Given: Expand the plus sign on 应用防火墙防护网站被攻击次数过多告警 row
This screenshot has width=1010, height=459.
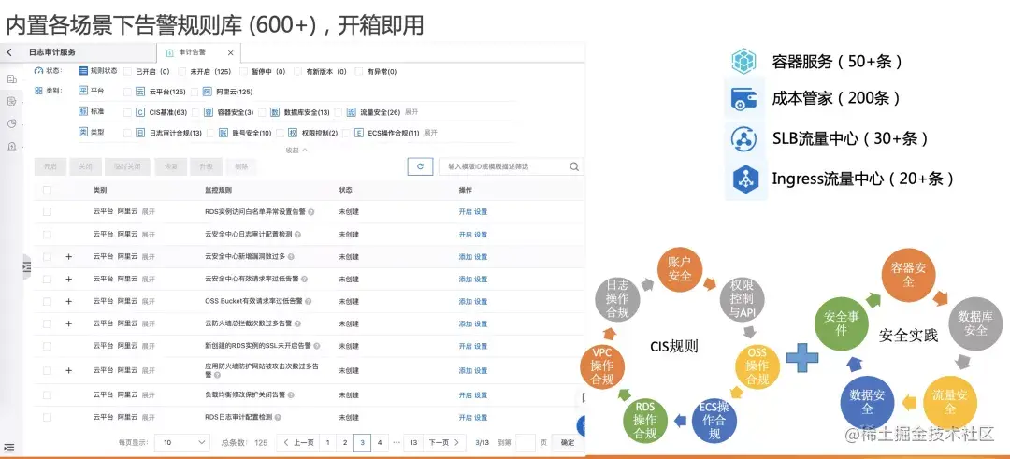Looking at the screenshot, I should click(x=69, y=370).
